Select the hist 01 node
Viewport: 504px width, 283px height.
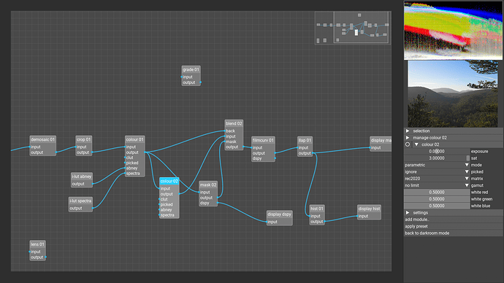coord(317,209)
